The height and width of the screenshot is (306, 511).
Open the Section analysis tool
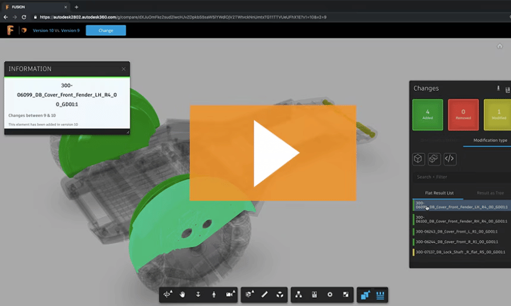pos(249,294)
